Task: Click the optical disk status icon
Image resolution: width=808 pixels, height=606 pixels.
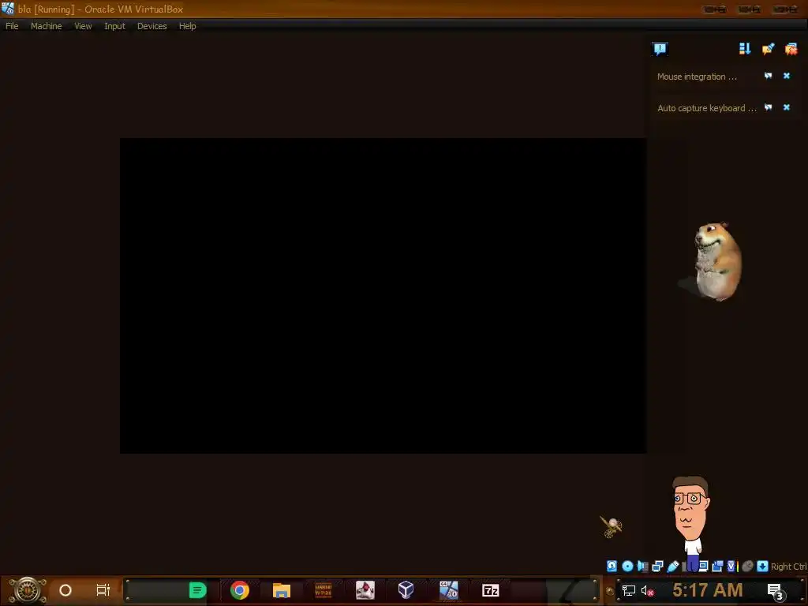Action: click(x=627, y=567)
